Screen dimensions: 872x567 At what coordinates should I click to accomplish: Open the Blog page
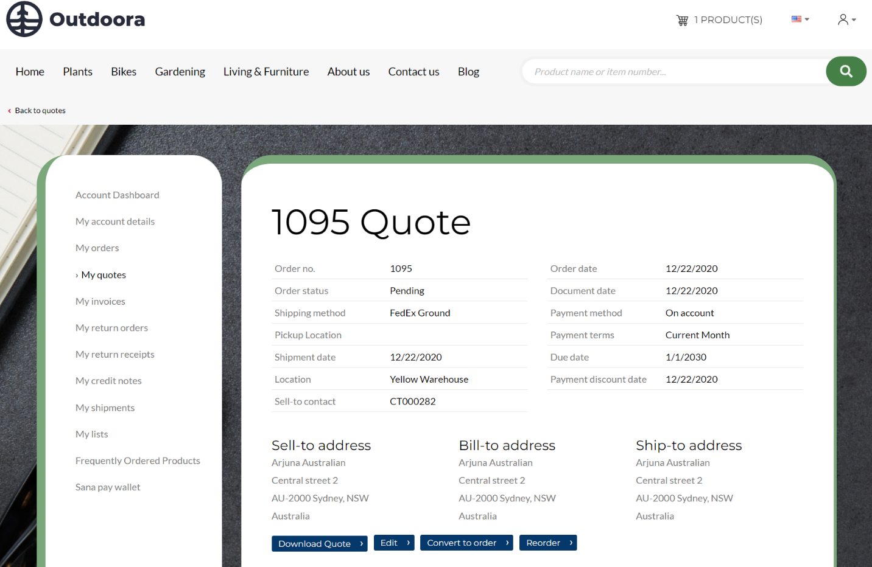click(x=468, y=72)
